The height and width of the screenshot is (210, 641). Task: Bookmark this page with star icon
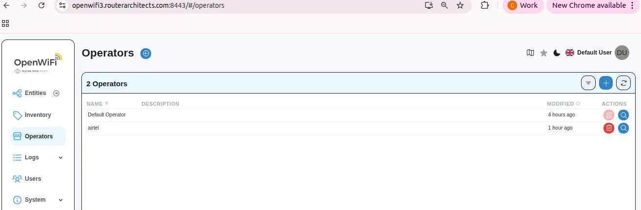[460, 5]
